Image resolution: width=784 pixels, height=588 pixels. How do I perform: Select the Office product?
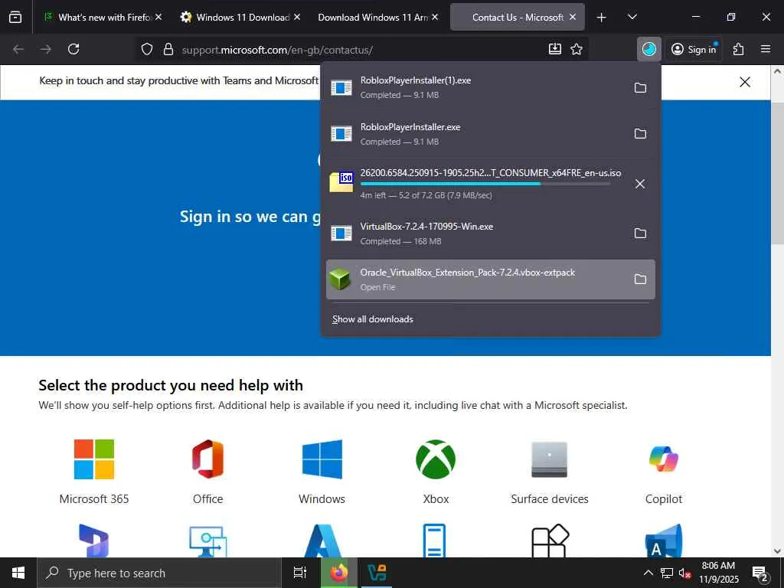pos(208,472)
